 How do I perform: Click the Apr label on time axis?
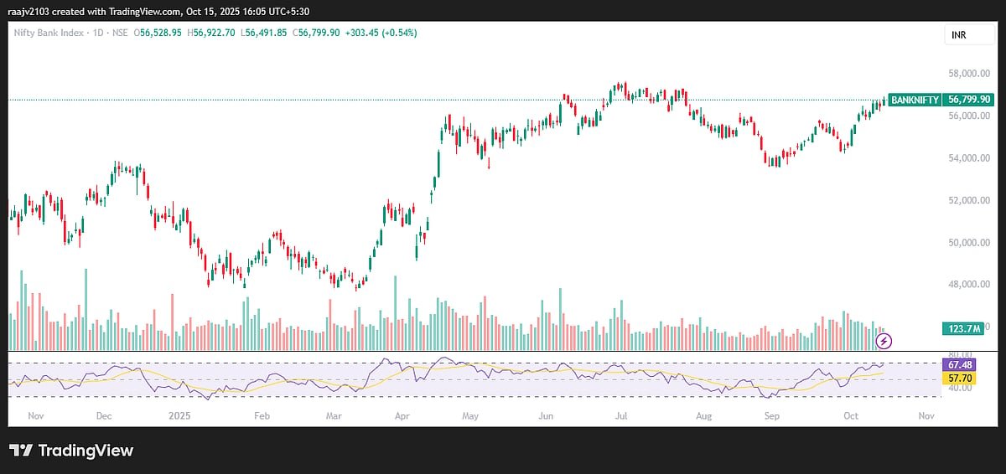click(402, 415)
